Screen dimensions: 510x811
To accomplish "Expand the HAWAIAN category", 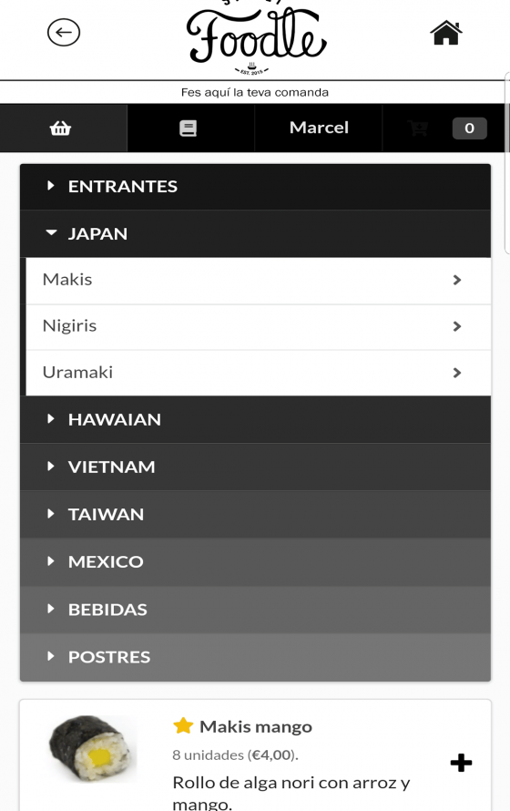I will [255, 419].
